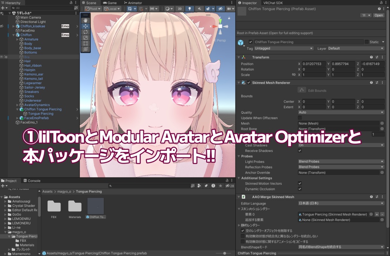Toggle scene grid visibility icon
The height and width of the screenshot is (256, 390).
129,9
